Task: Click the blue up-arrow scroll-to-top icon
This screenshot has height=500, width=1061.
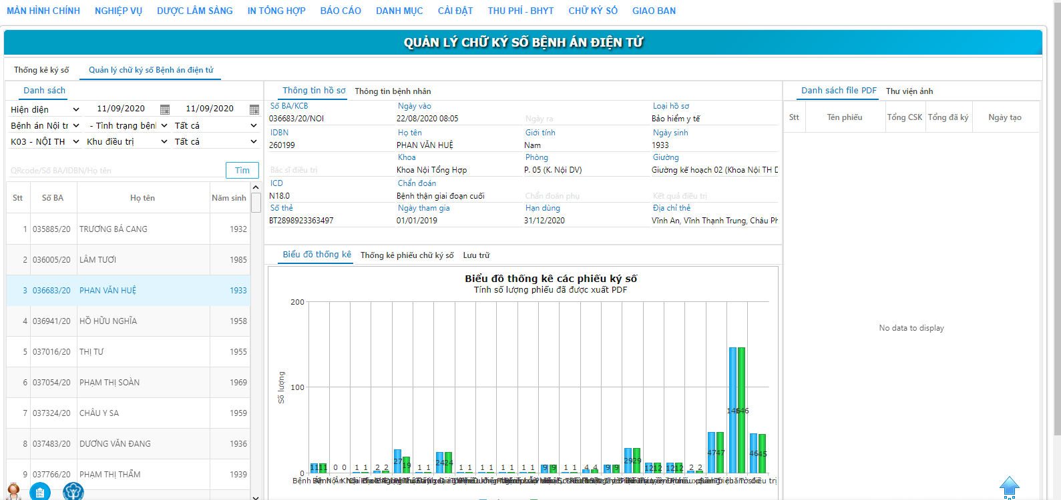Action: (1009, 487)
